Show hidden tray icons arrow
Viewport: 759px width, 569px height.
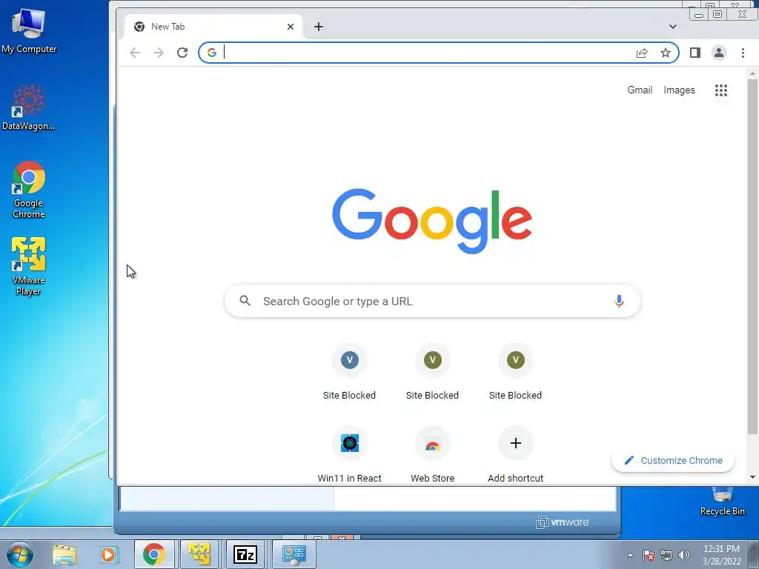[x=630, y=555]
